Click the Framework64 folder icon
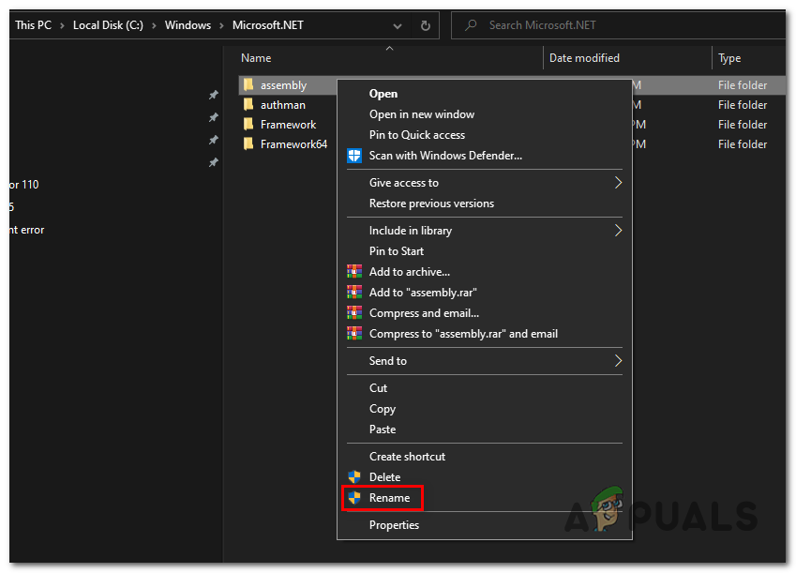 pyautogui.click(x=248, y=144)
